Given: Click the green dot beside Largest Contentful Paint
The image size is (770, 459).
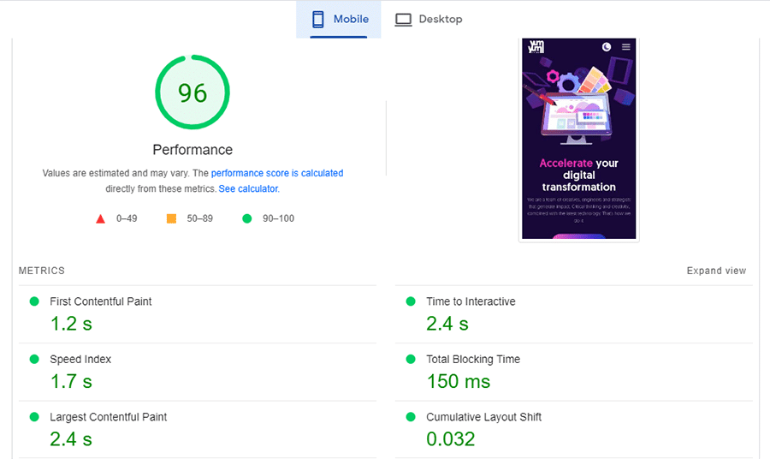Looking at the screenshot, I should tap(34, 417).
